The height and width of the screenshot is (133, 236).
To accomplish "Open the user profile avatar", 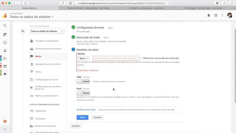I will (x=229, y=16).
